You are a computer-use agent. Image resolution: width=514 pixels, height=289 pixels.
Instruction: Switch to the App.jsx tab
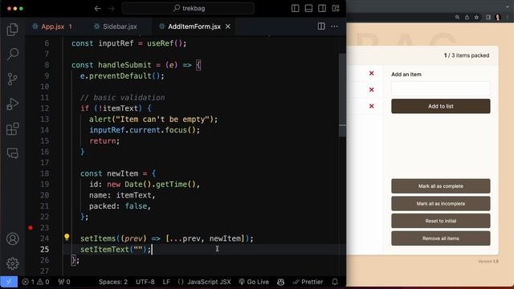tap(52, 26)
